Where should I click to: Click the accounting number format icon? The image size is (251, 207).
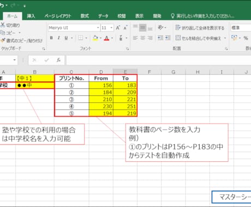click(x=234, y=38)
